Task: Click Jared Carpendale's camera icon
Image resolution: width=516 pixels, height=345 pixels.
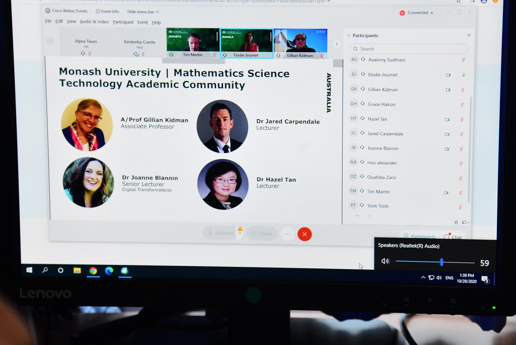Action: [x=447, y=134]
